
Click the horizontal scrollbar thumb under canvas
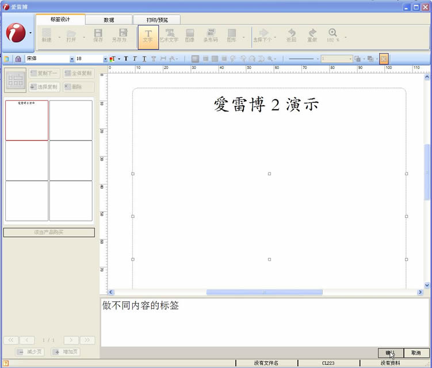pos(264,292)
